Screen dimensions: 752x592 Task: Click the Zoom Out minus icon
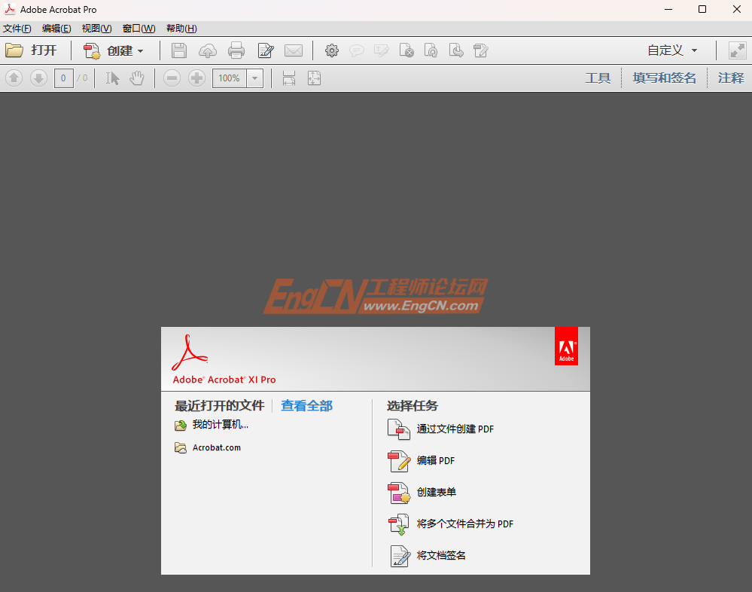click(x=172, y=78)
